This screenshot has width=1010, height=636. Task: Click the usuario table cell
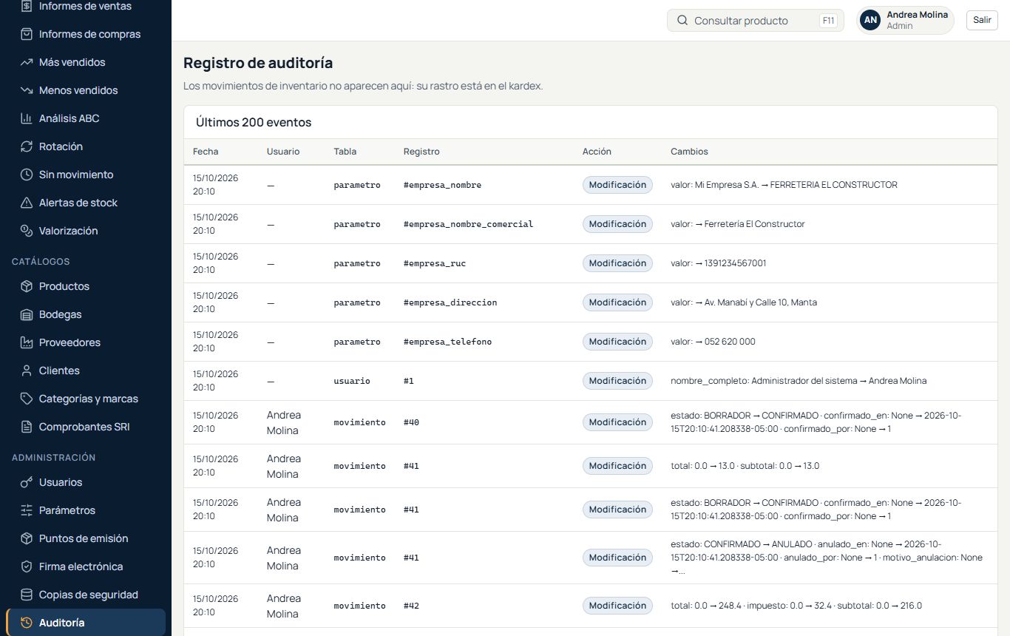(352, 381)
